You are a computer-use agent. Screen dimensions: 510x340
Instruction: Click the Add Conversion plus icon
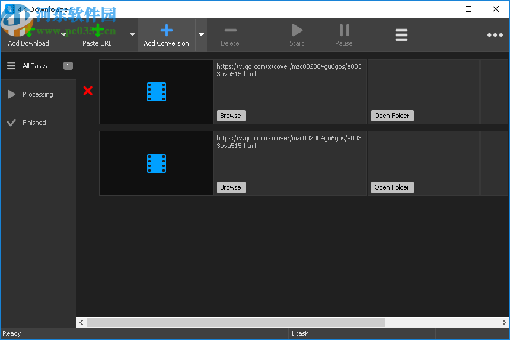[x=167, y=30]
